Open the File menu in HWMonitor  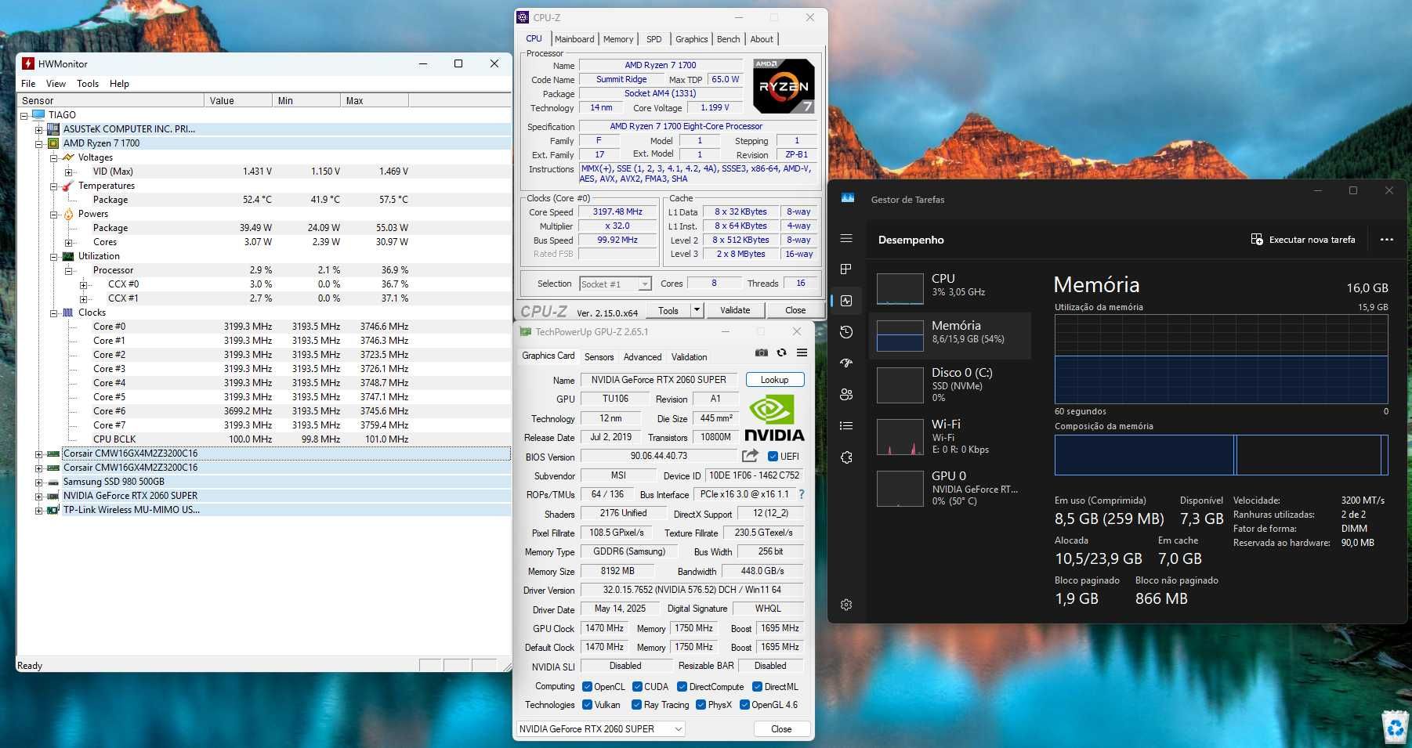(x=28, y=84)
